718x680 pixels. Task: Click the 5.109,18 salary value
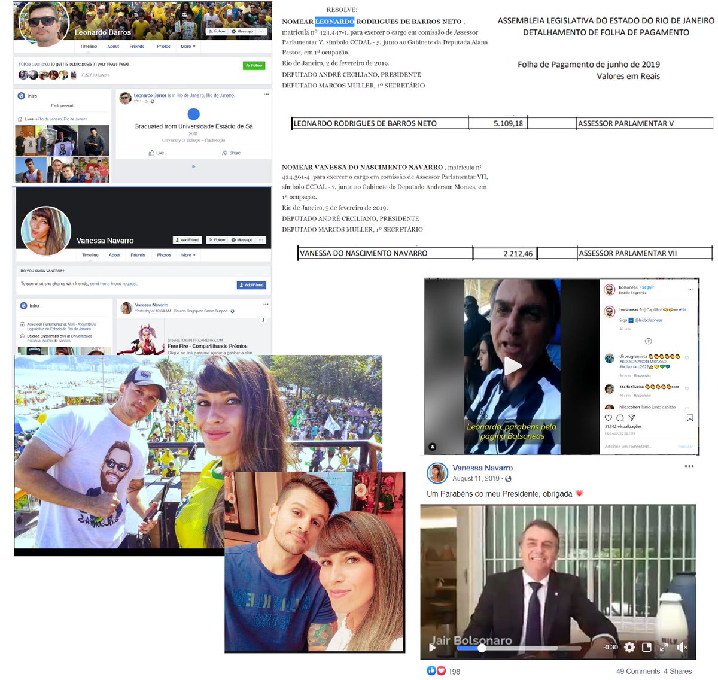(508, 123)
